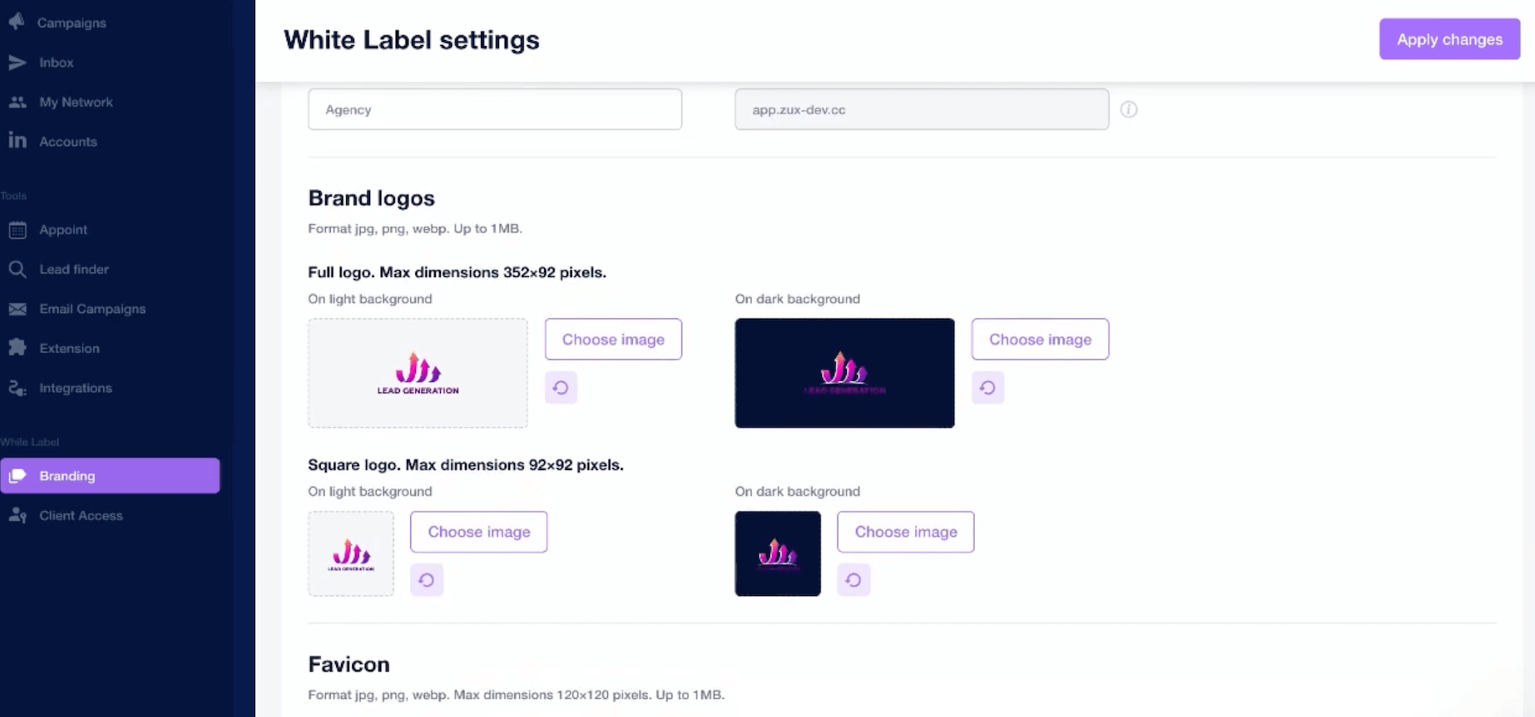Open the Appoint calendar page
The width and height of the screenshot is (1535, 717).
[x=63, y=230]
